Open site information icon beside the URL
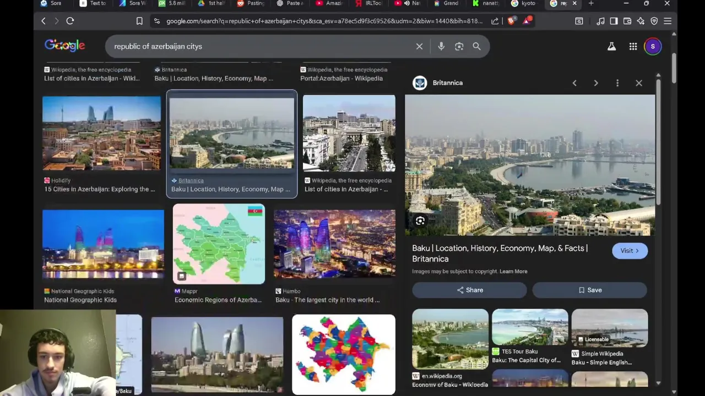The height and width of the screenshot is (396, 705). click(157, 21)
